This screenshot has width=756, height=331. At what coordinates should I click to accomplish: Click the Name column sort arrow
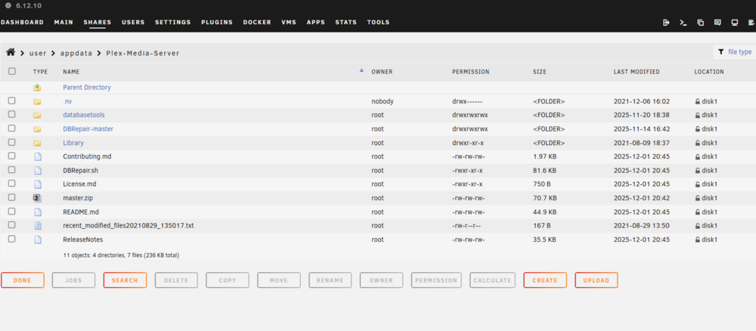click(361, 70)
